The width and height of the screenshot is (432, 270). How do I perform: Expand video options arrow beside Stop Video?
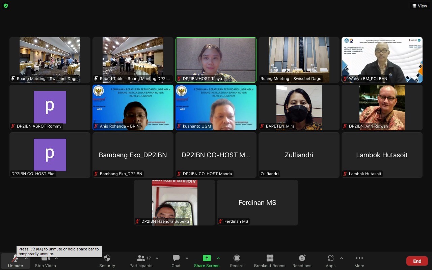(56, 258)
